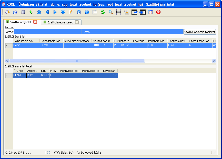Close the Szállítói megrendelés tab
The height and width of the screenshot is (159, 222).
[77, 22]
